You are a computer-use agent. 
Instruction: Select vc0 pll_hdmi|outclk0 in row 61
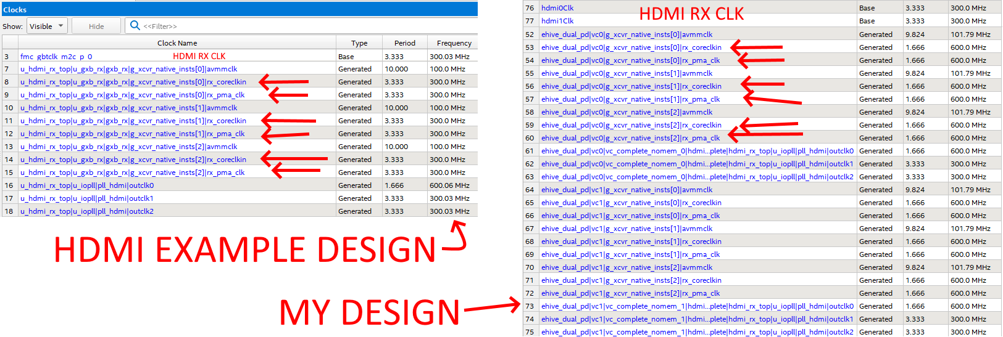pos(697,151)
